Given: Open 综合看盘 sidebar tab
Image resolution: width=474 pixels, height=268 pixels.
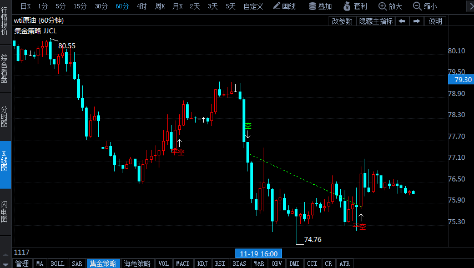Looking at the screenshot, I should click(4, 69).
